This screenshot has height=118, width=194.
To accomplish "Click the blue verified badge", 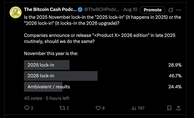I will 80,10.
